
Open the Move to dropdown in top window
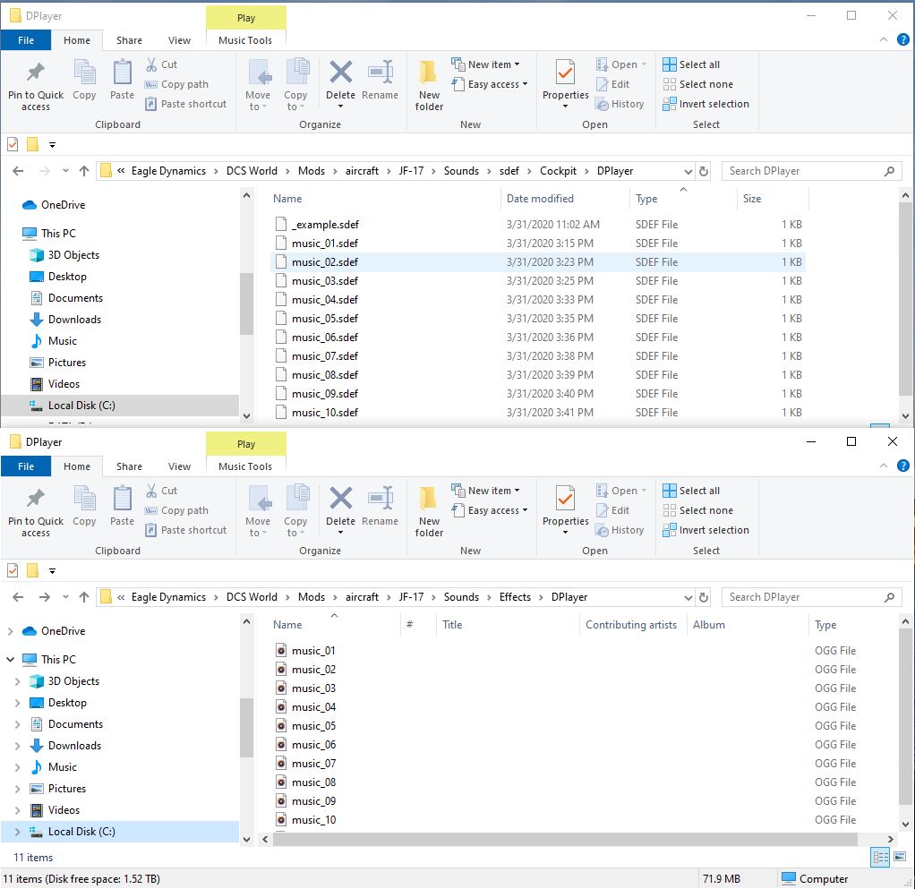point(258,85)
